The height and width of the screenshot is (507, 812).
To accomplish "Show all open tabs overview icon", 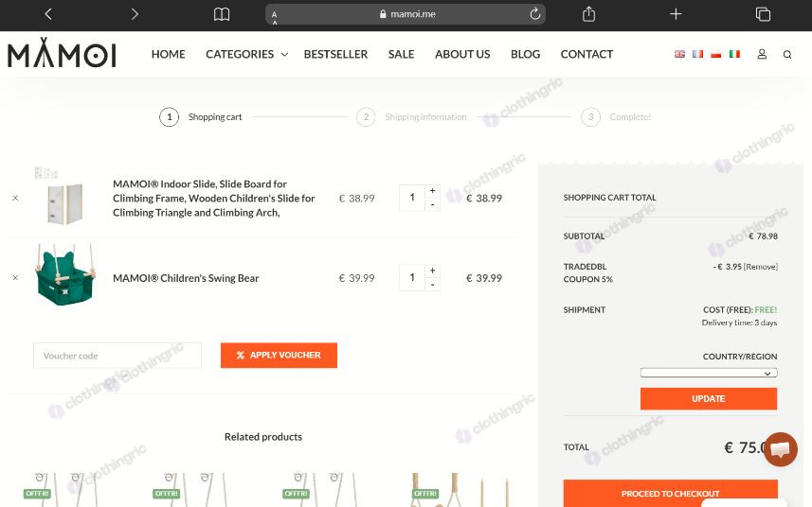I will [x=763, y=14].
